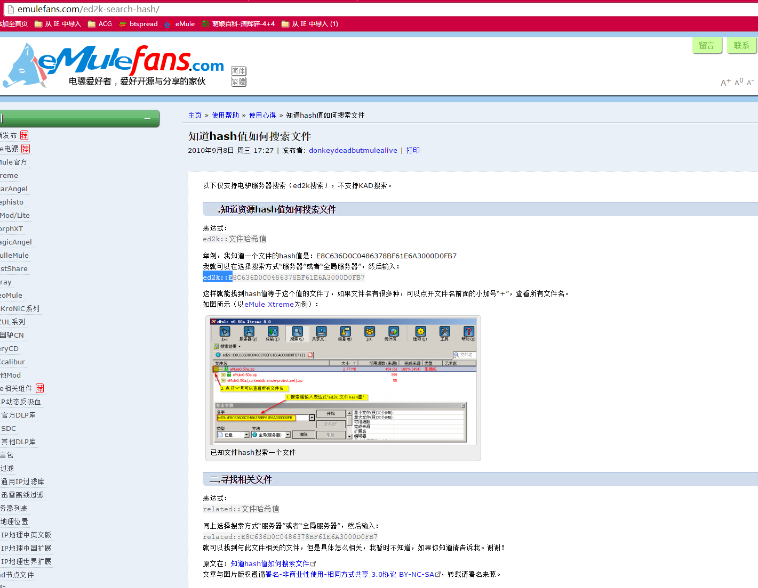The image size is (758, 588).
Task: Click the 荐 badge beside e相关组件
Action: 39,388
